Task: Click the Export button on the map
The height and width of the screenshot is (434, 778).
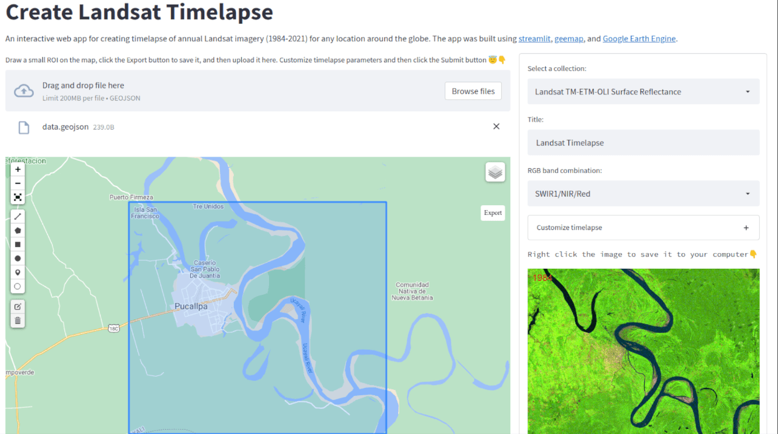Action: pos(493,212)
